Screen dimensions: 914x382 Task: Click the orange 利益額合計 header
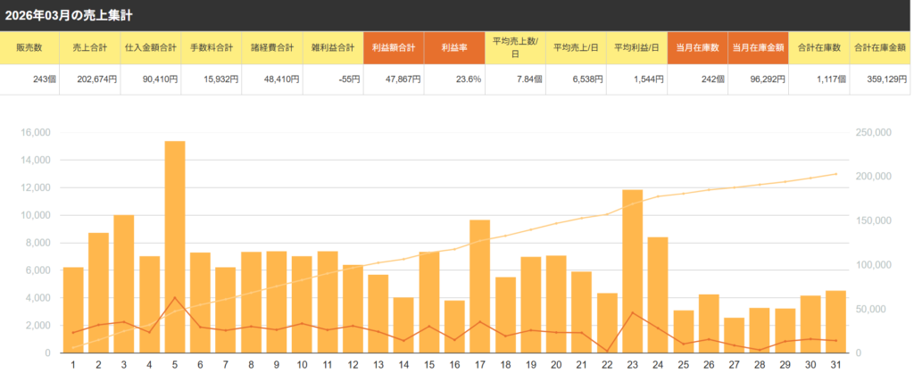pos(394,47)
